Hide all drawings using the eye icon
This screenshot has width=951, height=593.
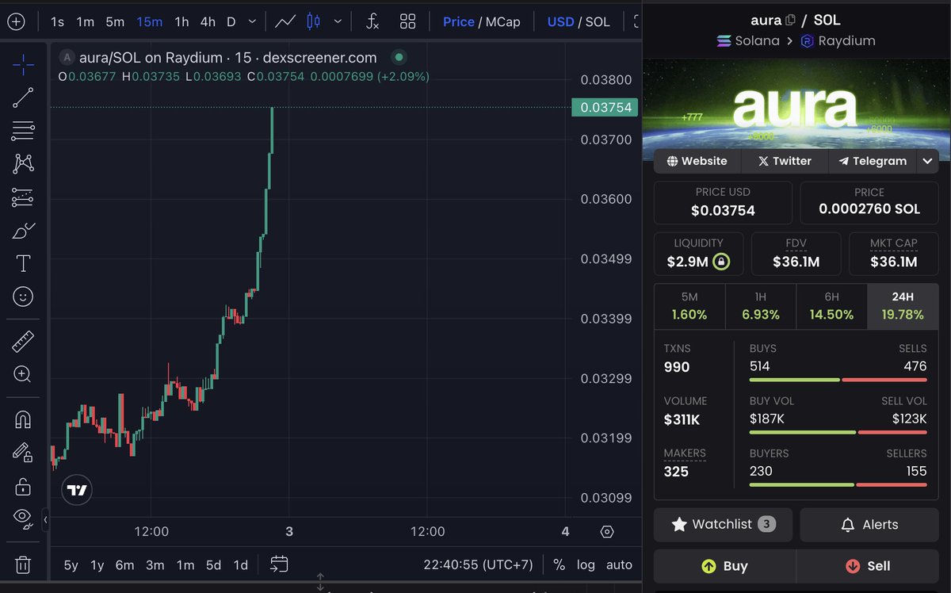(23, 515)
